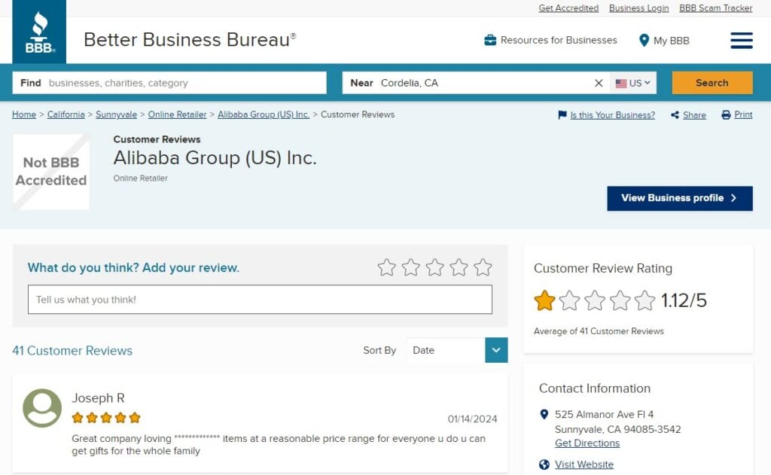Select the second star in Add your review
The height and width of the screenshot is (475, 771).
pyautogui.click(x=410, y=267)
